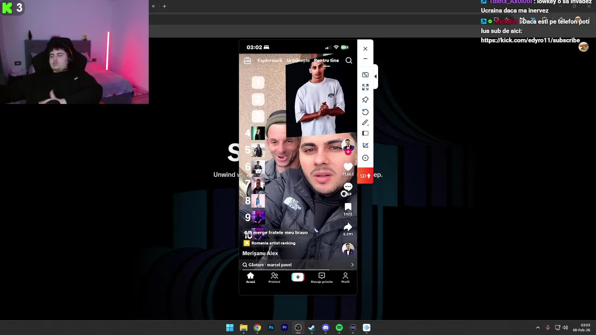Click the microphone tray icon
596x335 pixels.
pyautogui.click(x=548, y=328)
